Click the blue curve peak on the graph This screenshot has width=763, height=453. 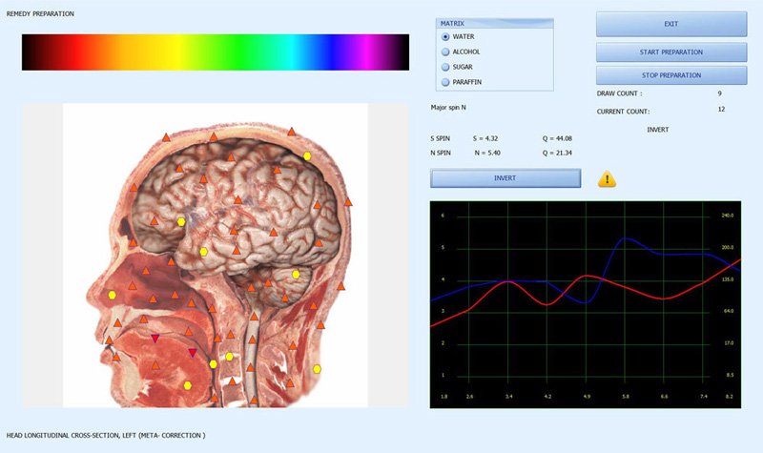pyautogui.click(x=626, y=238)
